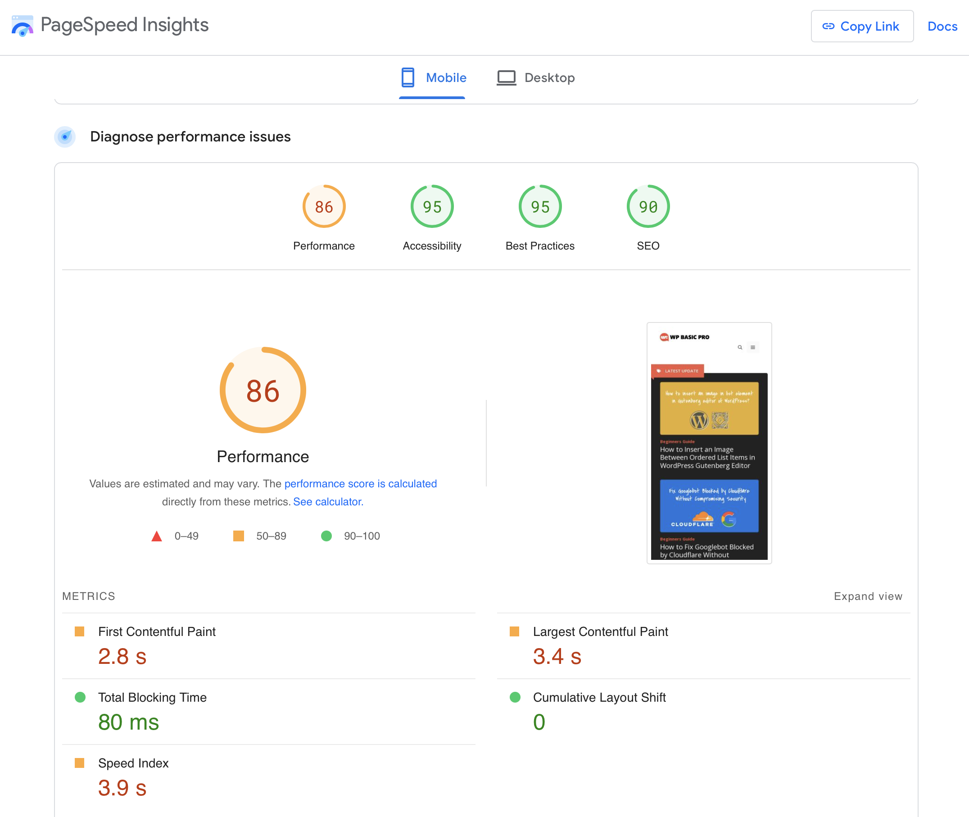
Task: Select the Accessibility score gauge 95
Action: [x=432, y=207]
